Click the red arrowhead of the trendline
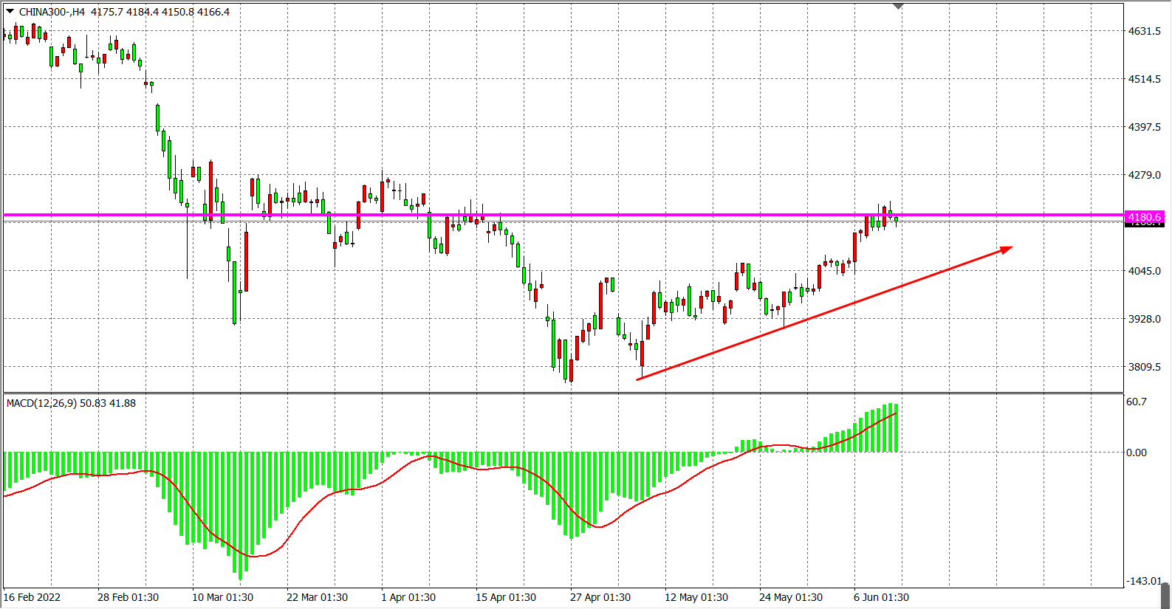 pos(1007,250)
